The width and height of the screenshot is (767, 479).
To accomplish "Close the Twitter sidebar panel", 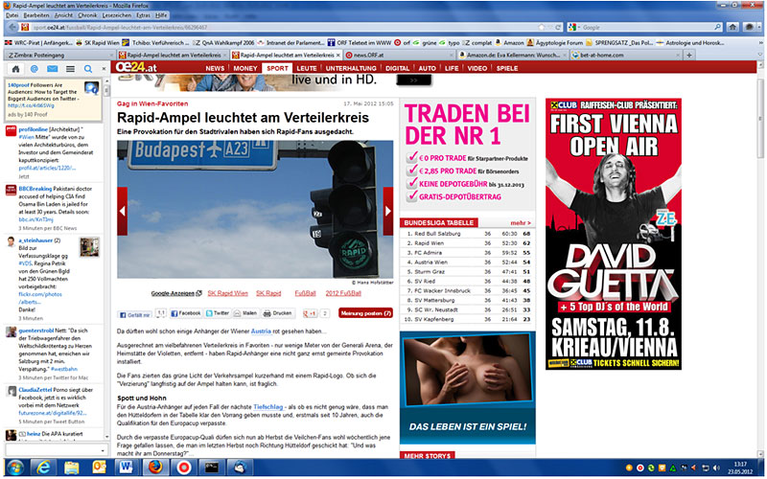I will (x=104, y=69).
